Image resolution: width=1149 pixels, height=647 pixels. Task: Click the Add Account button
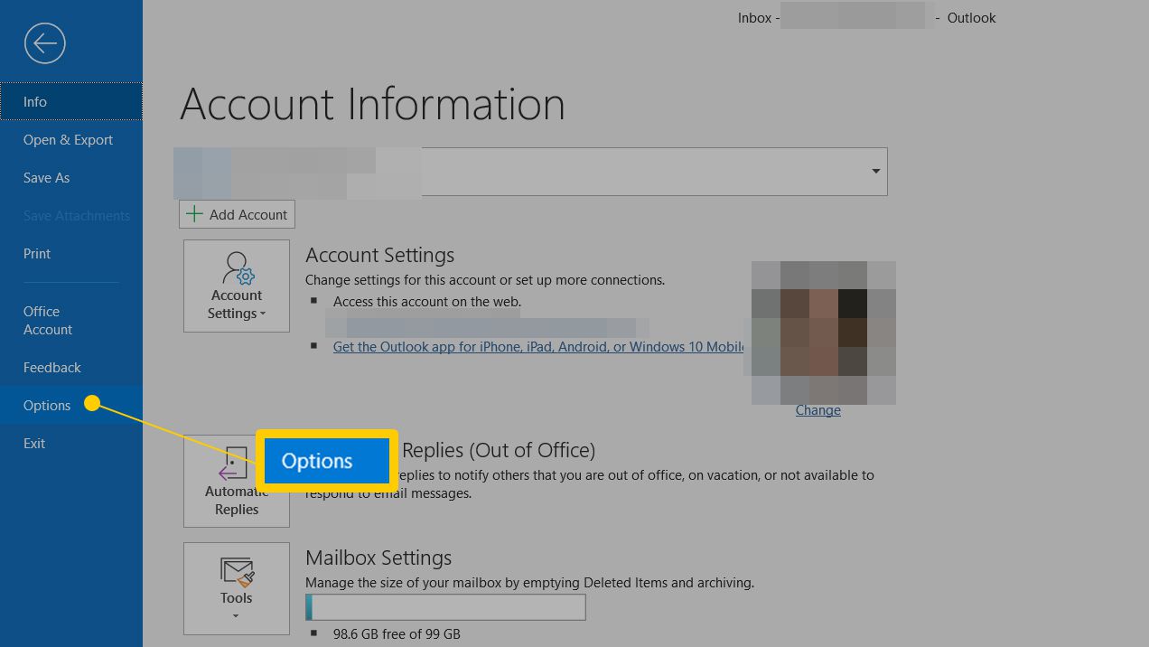(x=238, y=214)
